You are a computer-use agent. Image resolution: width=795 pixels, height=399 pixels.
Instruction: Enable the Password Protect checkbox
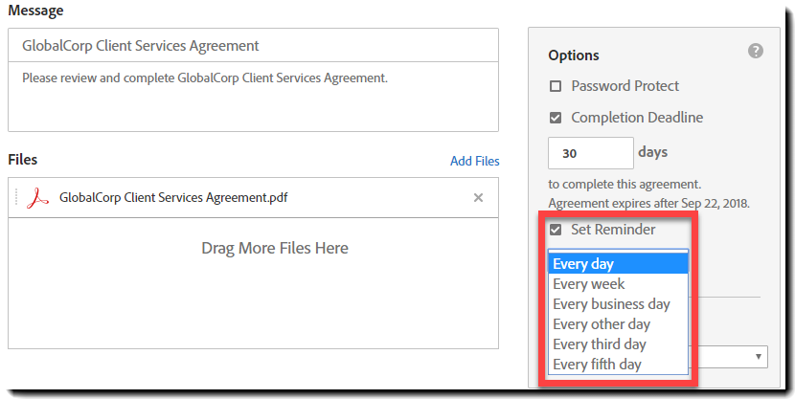pos(556,86)
